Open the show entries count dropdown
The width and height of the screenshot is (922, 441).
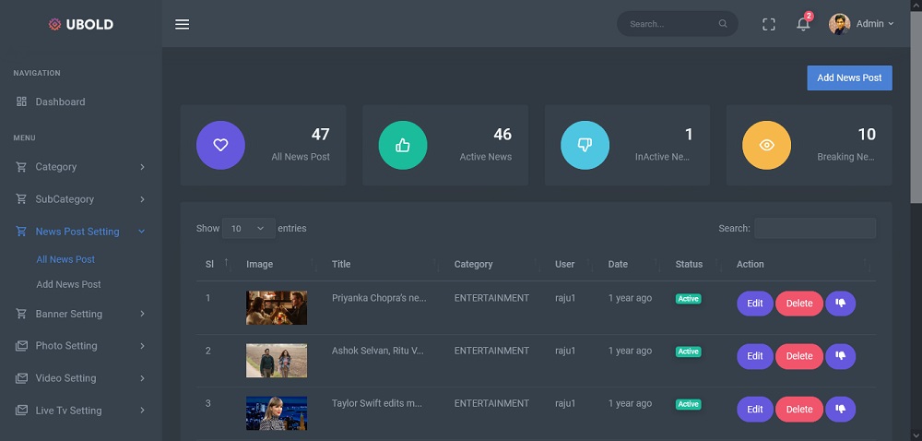[248, 228]
